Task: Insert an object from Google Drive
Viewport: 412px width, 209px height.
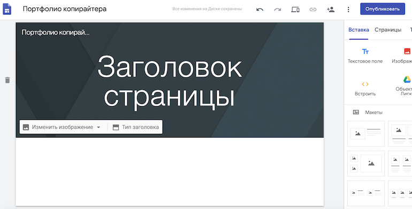Action: point(404,86)
